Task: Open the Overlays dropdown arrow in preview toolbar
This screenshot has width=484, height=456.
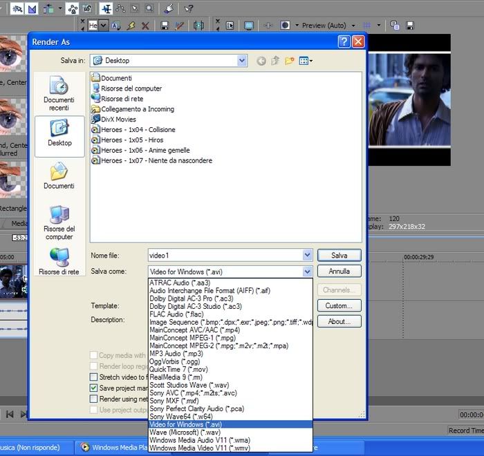Action: [379, 26]
